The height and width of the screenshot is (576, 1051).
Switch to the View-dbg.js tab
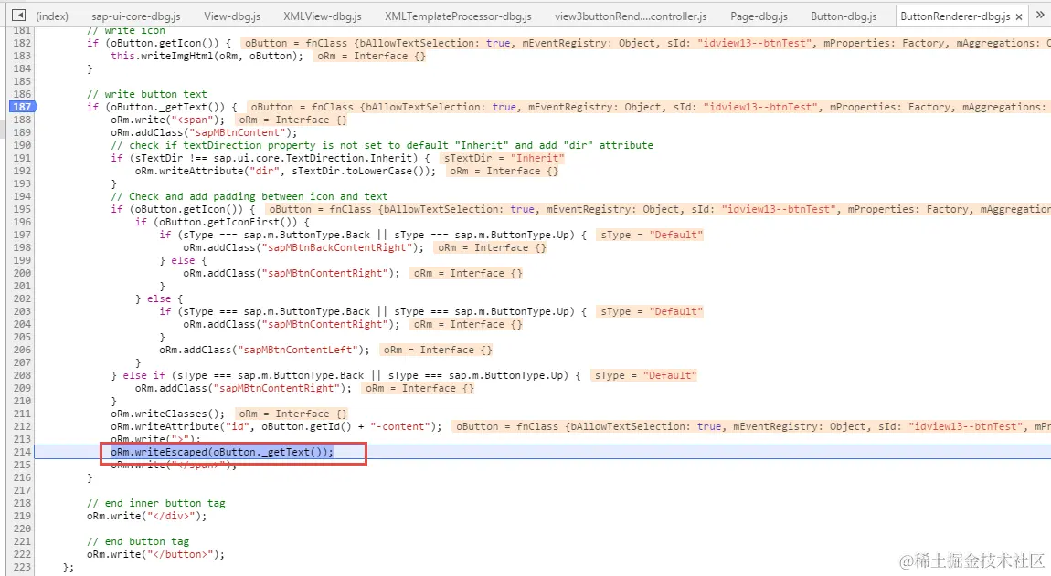pyautogui.click(x=232, y=16)
